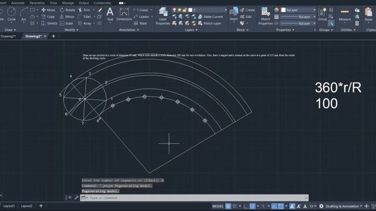This screenshot has width=376, height=211.
Task: Click Edit block button
Action: tap(246, 17)
